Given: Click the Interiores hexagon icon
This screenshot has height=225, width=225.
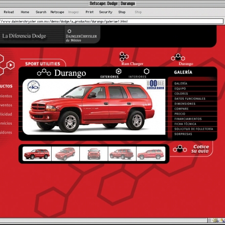Looking at the screenshot, I should (x=146, y=71).
